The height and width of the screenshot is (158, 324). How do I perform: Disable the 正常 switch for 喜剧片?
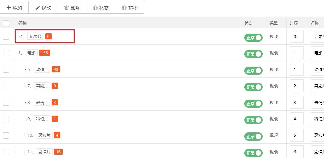coord(253,87)
